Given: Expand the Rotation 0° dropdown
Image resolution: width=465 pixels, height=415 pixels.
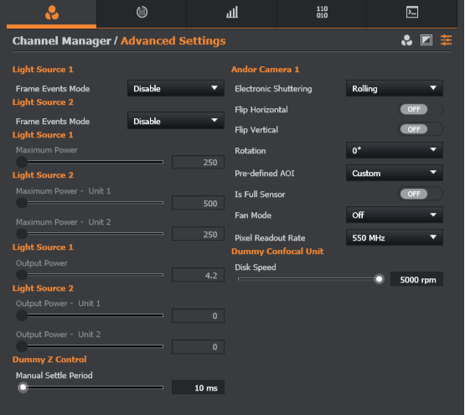Looking at the screenshot, I should pyautogui.click(x=395, y=150).
